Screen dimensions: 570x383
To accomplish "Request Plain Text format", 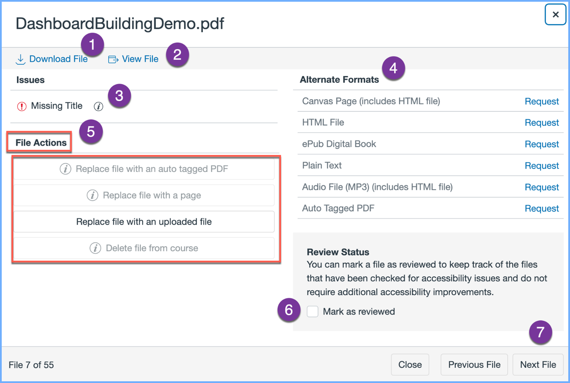I will 542,165.
